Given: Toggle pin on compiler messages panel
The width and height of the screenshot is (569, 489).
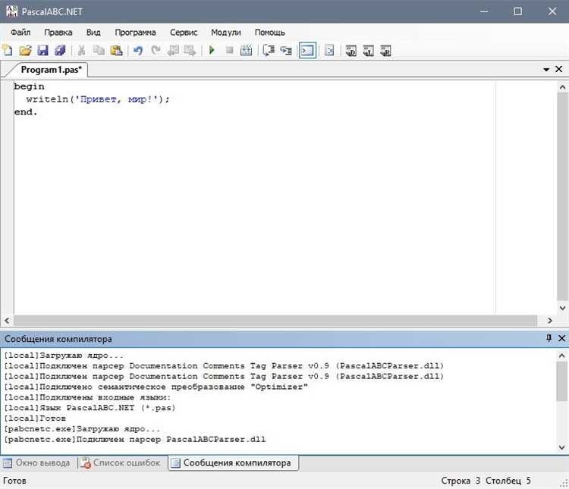Looking at the screenshot, I should [x=549, y=338].
